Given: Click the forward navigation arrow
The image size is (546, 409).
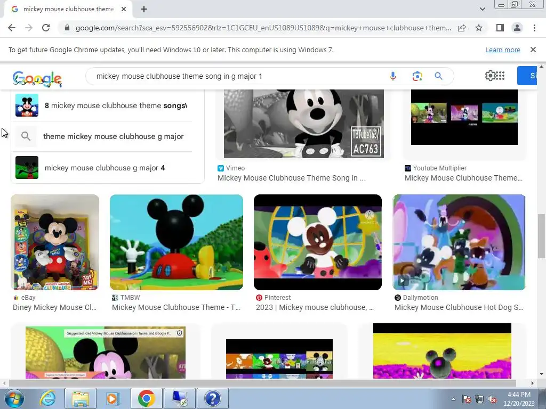Looking at the screenshot, I should [29, 28].
